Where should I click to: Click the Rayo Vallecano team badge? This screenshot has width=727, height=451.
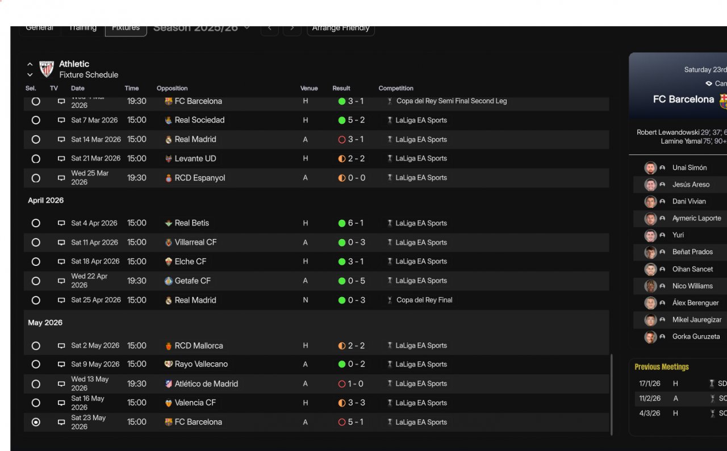169,365
